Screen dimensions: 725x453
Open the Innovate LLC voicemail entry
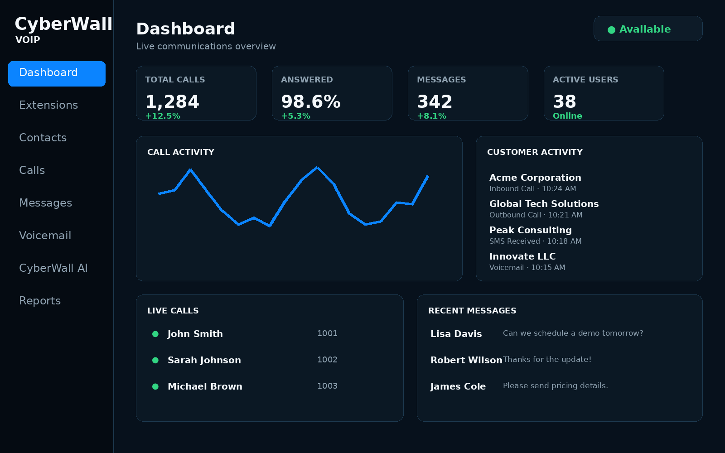click(x=527, y=261)
